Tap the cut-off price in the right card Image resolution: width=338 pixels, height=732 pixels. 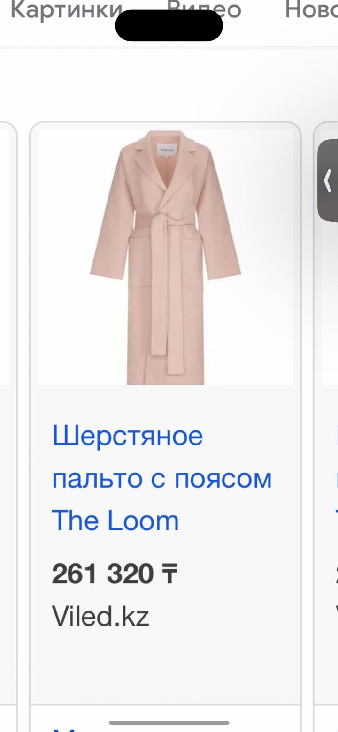click(x=336, y=574)
